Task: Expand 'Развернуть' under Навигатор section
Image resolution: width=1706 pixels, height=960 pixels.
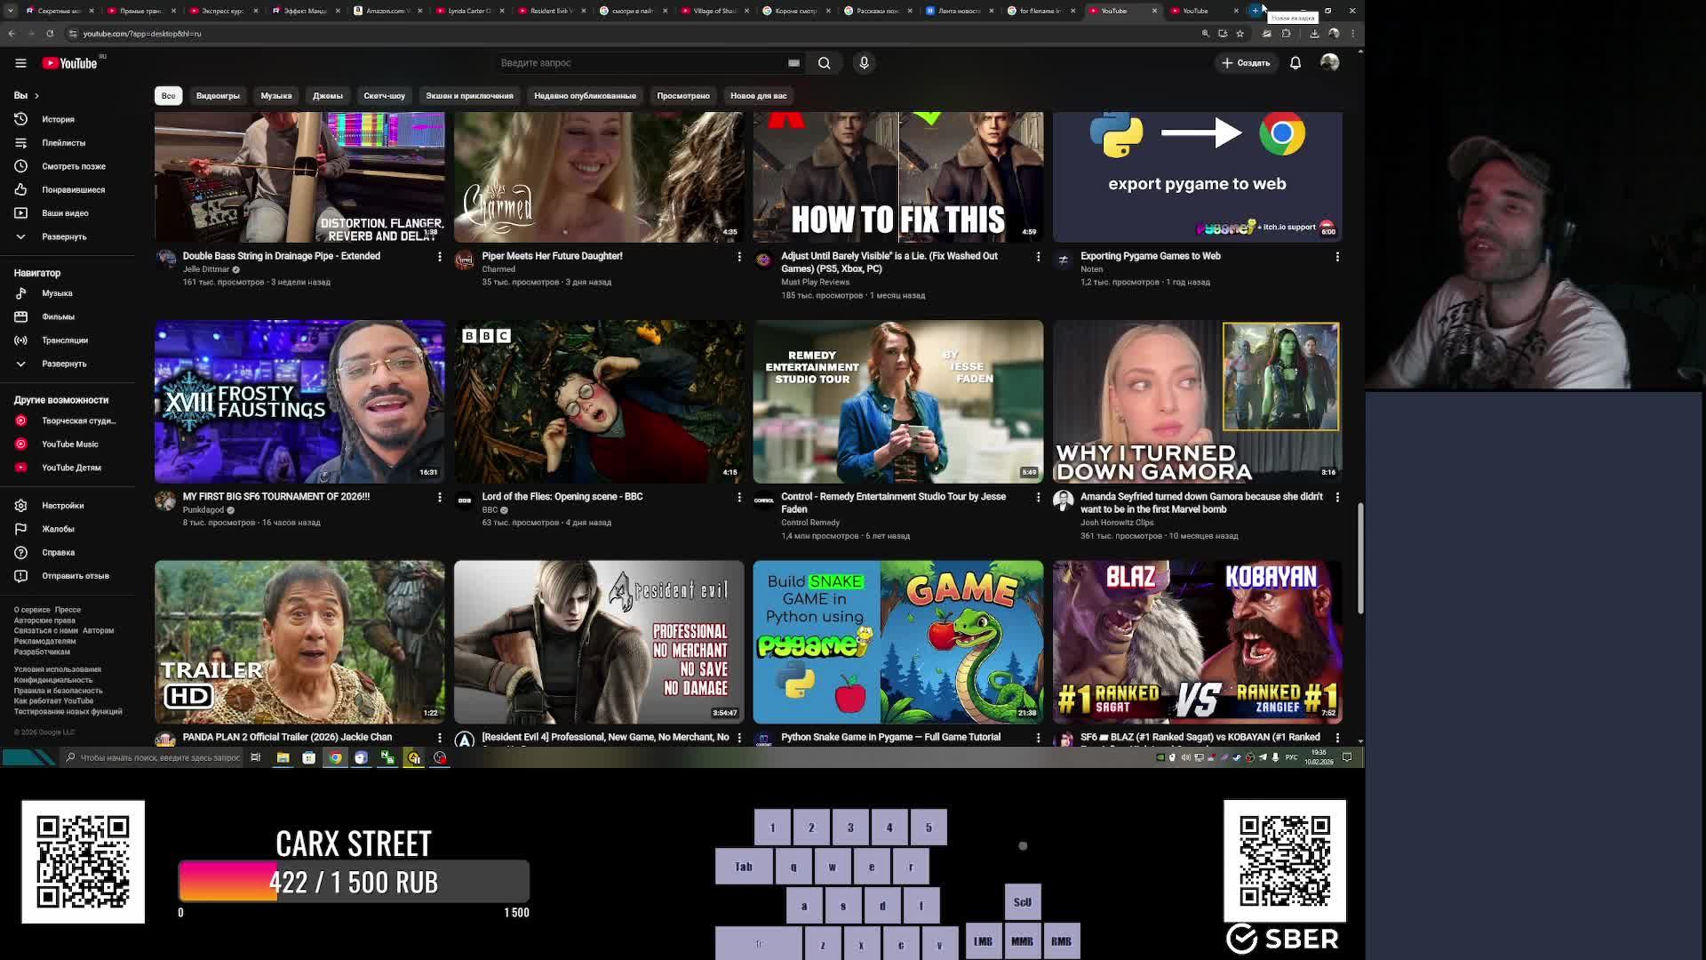Action: [63, 364]
